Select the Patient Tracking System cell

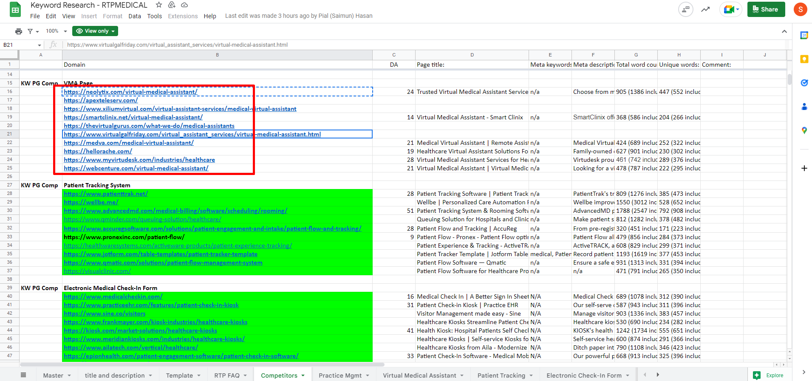pos(217,185)
